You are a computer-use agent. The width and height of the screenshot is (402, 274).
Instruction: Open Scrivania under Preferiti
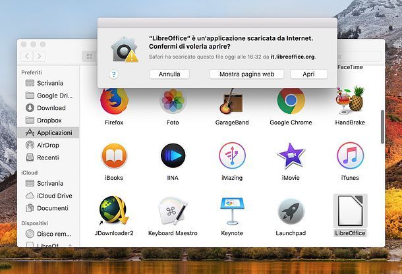tap(48, 83)
